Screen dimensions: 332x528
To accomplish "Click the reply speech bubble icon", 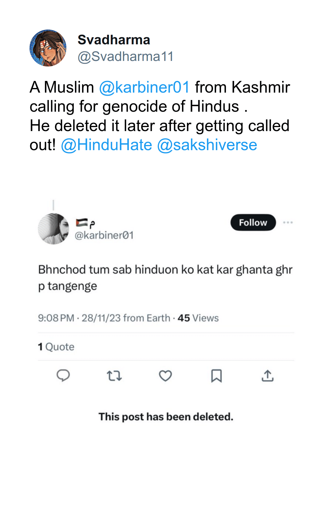I will [63, 376].
